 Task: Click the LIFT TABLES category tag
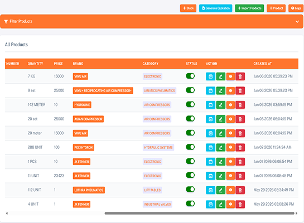[x=152, y=190]
